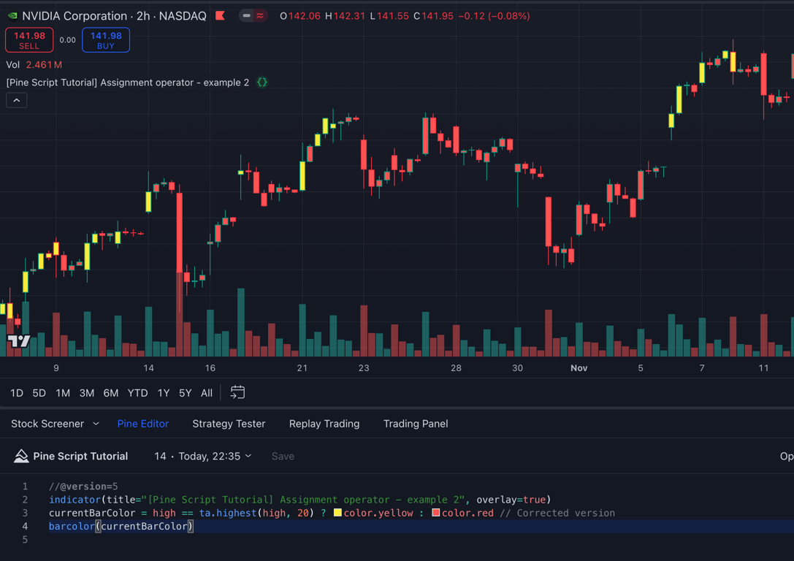The width and height of the screenshot is (794, 561).
Task: Click the Vol 2.461 M volume label
Action: click(x=34, y=65)
